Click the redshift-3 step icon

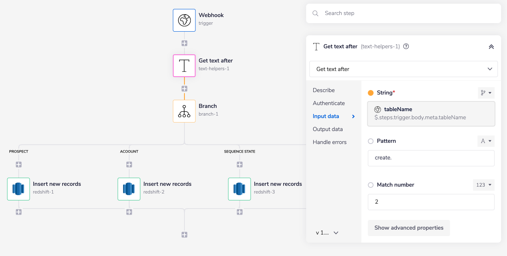click(x=239, y=189)
